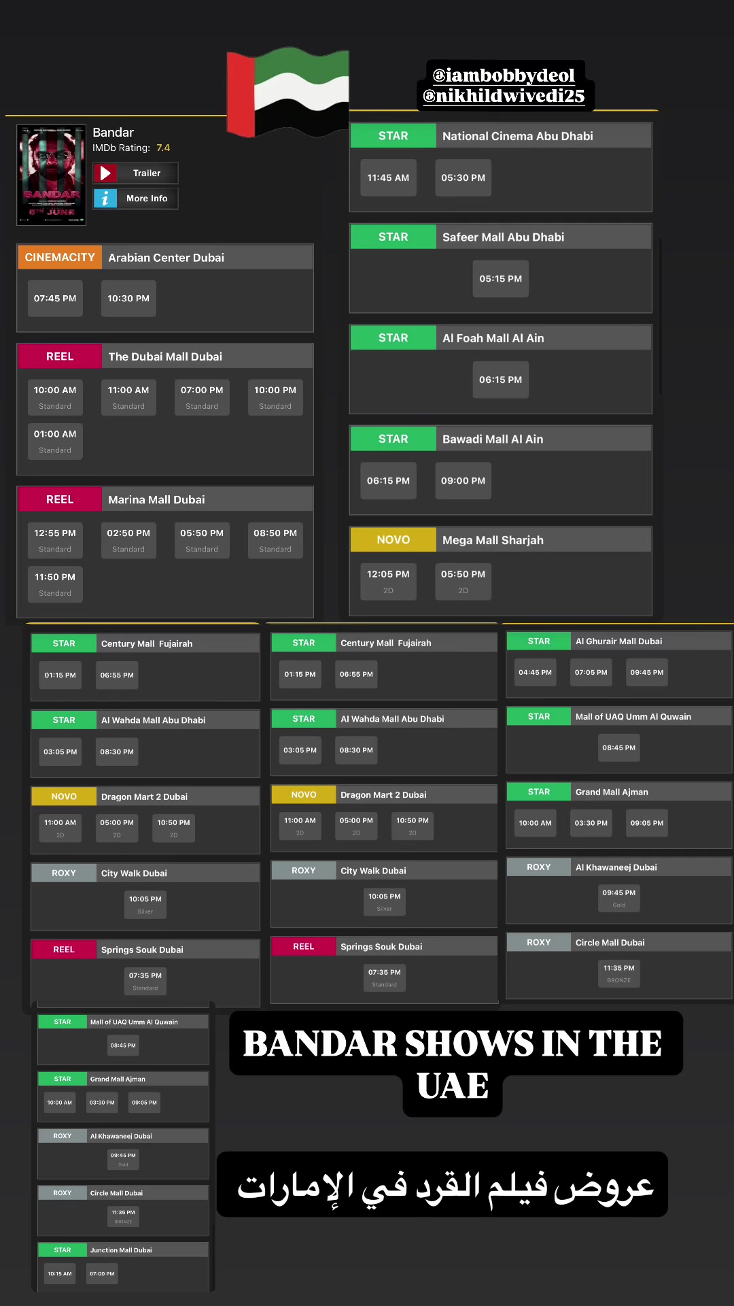This screenshot has width=734, height=1306.
Task: Choose the 05:30 PM show at National Cinema
Action: 464,178
